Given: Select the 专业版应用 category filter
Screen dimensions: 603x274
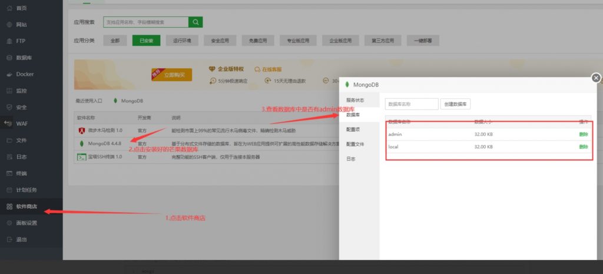Looking at the screenshot, I should 298,41.
